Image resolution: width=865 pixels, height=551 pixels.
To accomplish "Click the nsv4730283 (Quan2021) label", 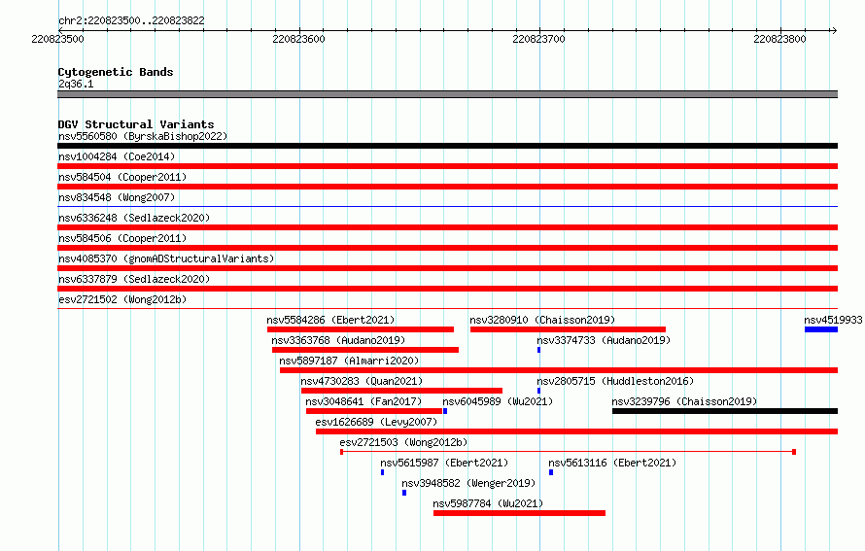I will point(362,381).
